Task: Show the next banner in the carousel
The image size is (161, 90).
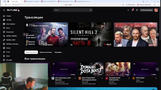Action: pyautogui.click(x=157, y=34)
